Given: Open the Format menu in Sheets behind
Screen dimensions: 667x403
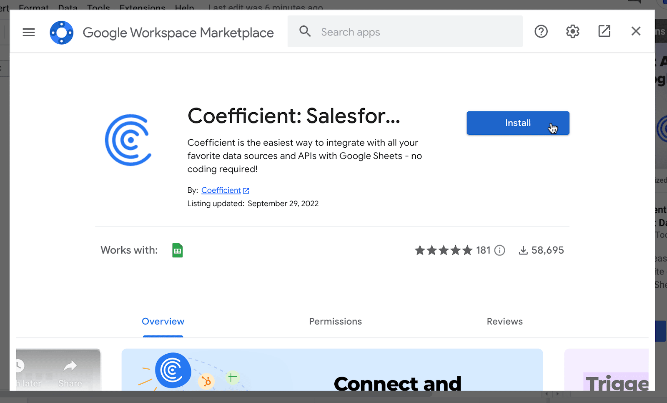Looking at the screenshot, I should coord(33,7).
